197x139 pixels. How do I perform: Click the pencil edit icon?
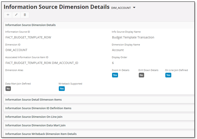[16, 15]
